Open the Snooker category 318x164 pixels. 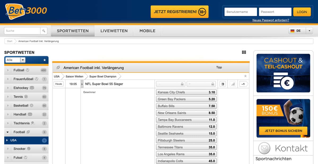(x=26, y=149)
